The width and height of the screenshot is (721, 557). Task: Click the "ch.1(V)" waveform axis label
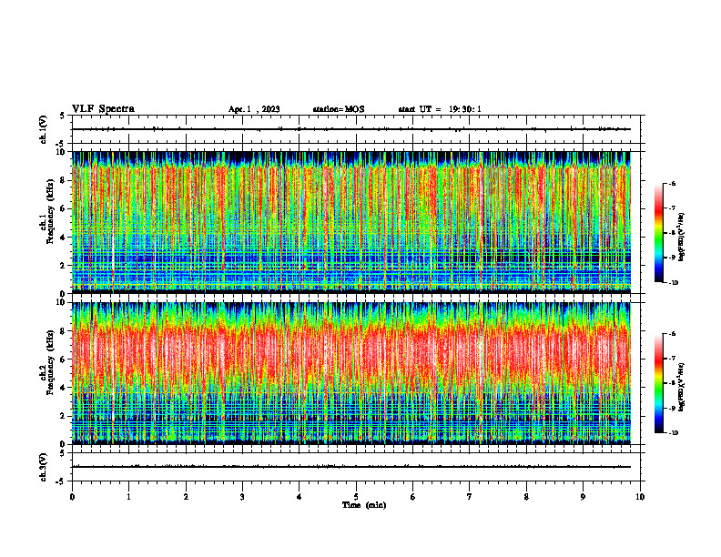click(44, 129)
